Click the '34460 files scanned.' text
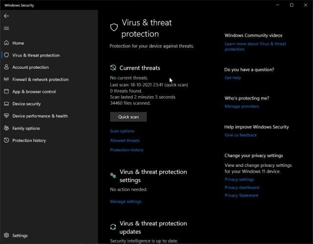Screen dimensions: 313x244 coord(131,103)
